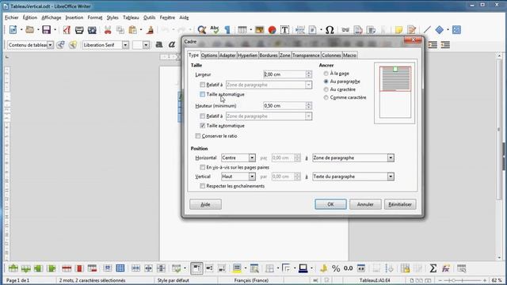507x285 pixels.
Task: Check Relatif à under Largeur
Action: (203, 85)
